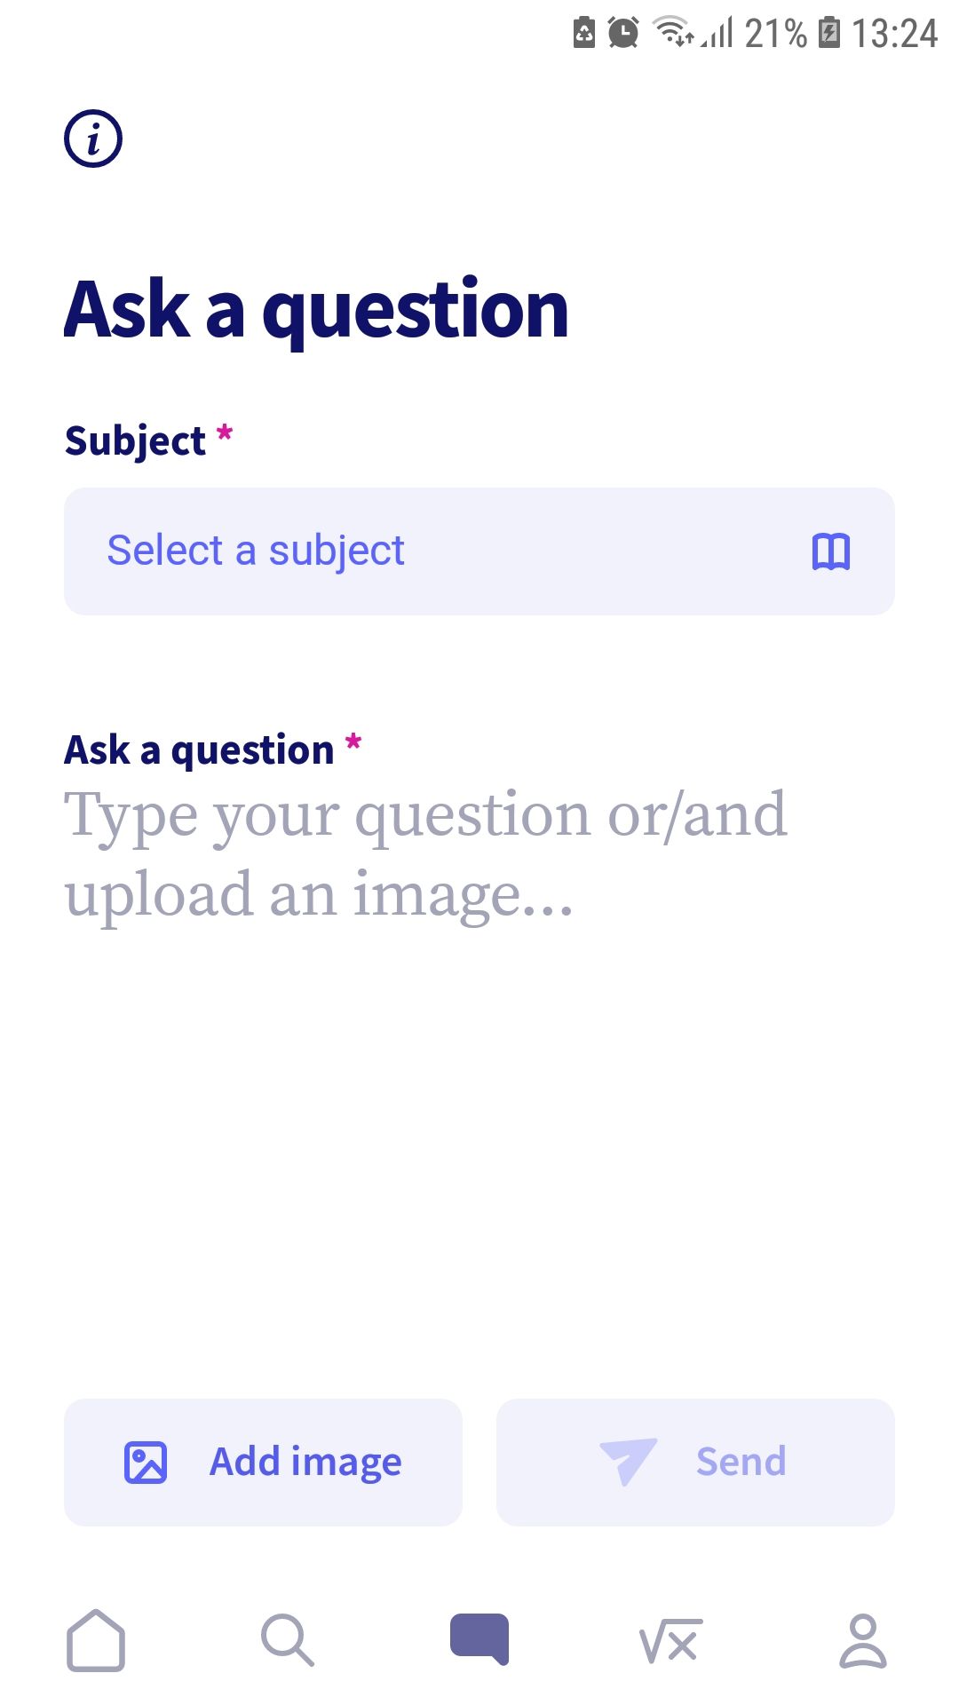The width and height of the screenshot is (959, 1705).
Task: Open the Select a subject dropdown
Action: pyautogui.click(x=479, y=551)
